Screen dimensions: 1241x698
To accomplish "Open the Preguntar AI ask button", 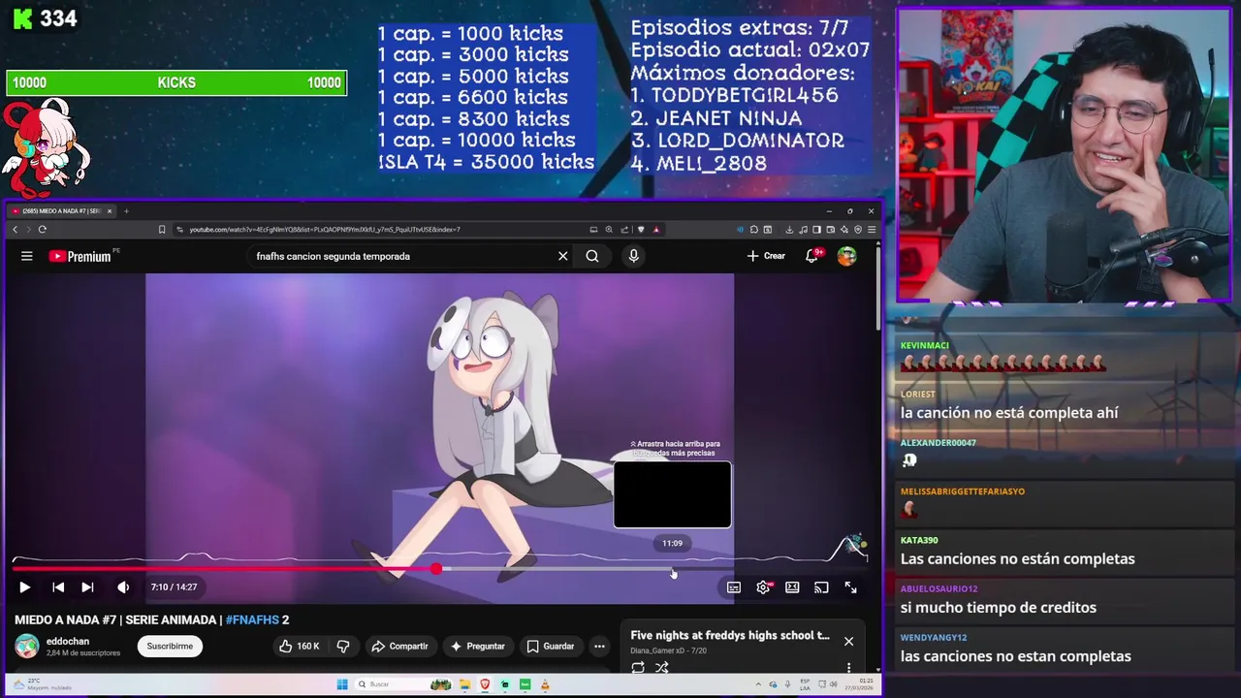I will click(x=478, y=646).
